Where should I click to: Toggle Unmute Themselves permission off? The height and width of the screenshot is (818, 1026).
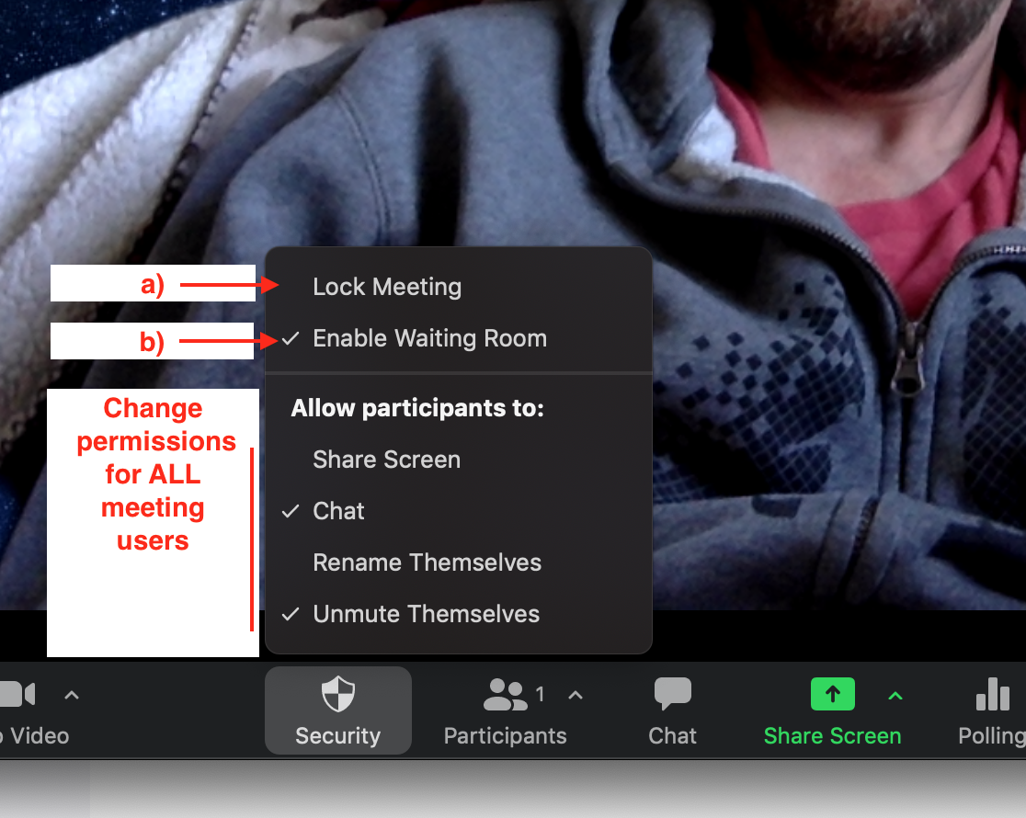pyautogui.click(x=290, y=614)
